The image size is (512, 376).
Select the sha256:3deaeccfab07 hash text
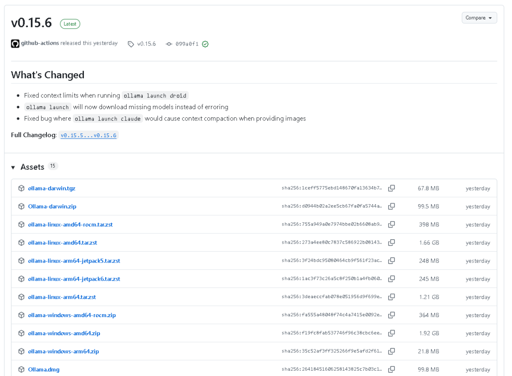pos(331,297)
